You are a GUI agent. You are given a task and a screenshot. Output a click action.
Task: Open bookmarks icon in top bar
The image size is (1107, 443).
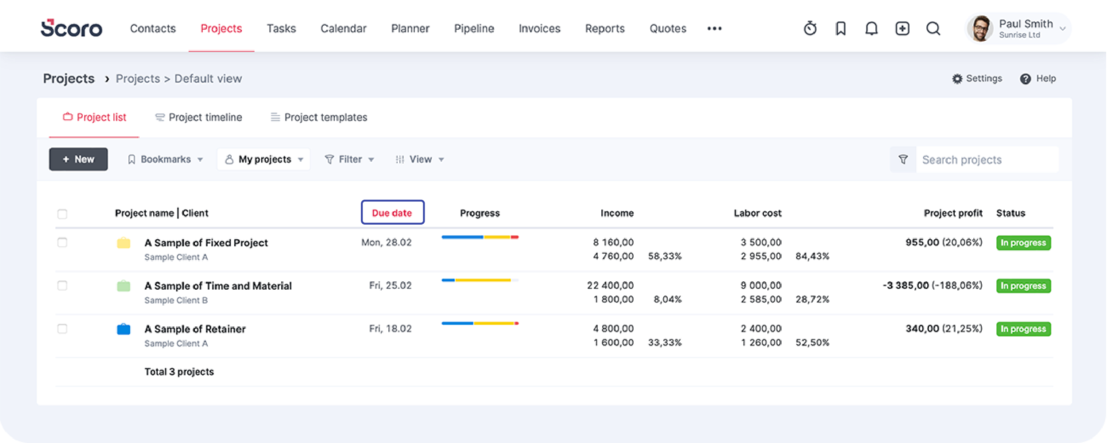pos(840,28)
